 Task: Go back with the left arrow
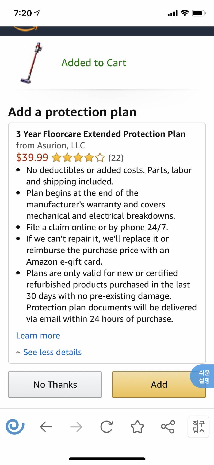point(46,427)
